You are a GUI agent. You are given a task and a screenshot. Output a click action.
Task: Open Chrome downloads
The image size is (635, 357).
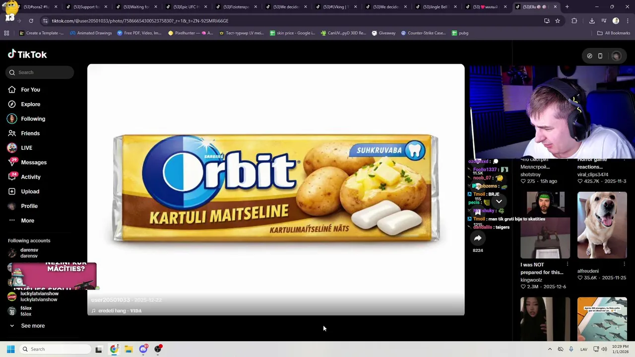pyautogui.click(x=592, y=21)
